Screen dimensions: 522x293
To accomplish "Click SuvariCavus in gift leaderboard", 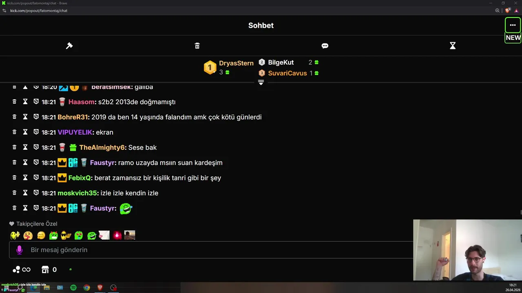I will (287, 73).
